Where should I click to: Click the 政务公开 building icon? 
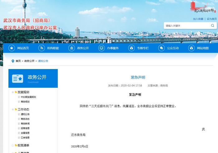point(72,48)
